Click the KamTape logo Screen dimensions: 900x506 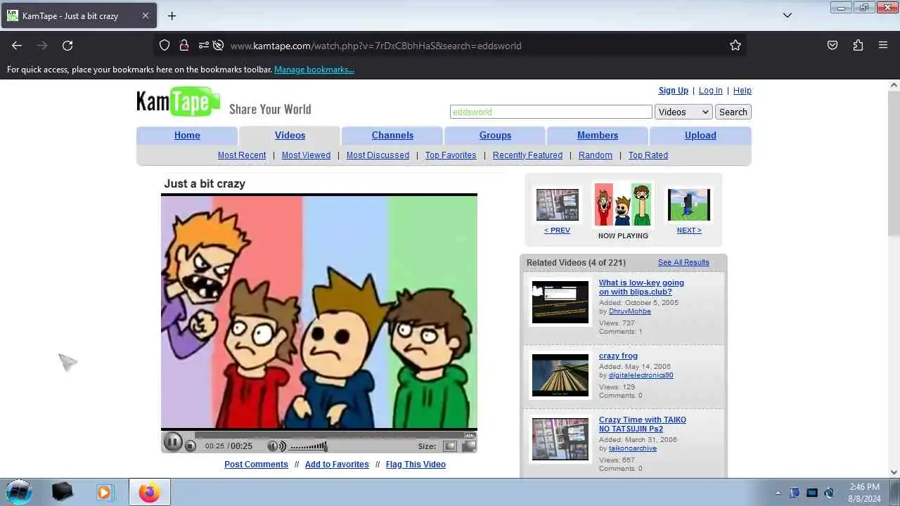[179, 102]
